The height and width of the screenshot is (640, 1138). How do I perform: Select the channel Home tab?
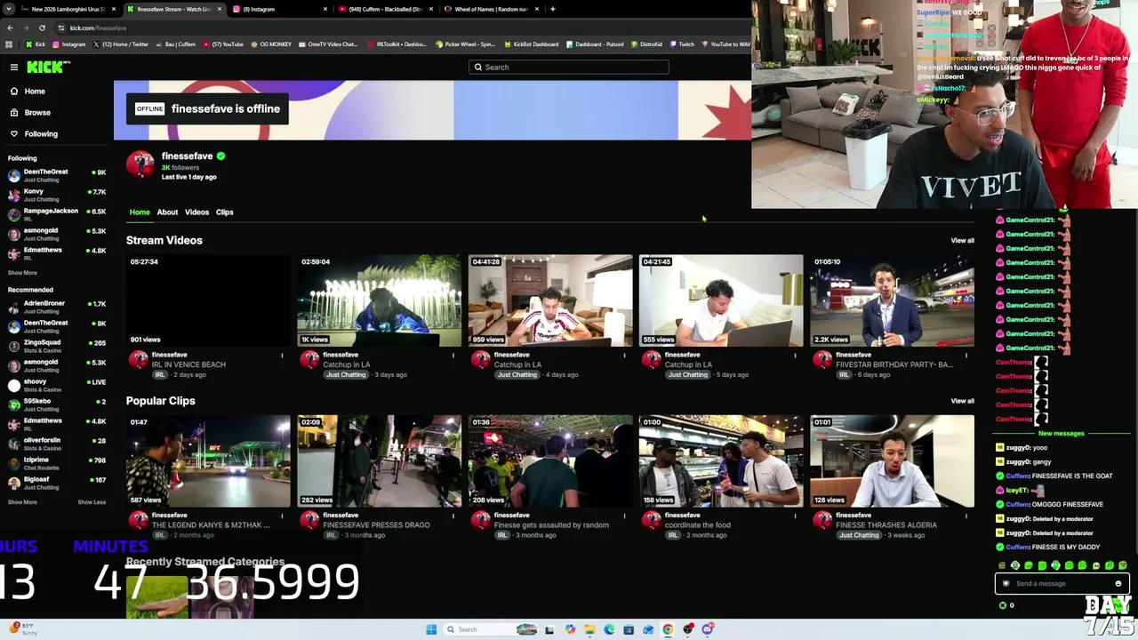pos(140,212)
